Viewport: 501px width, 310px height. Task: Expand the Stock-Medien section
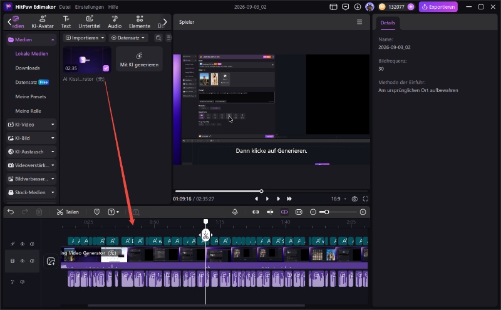click(x=31, y=192)
